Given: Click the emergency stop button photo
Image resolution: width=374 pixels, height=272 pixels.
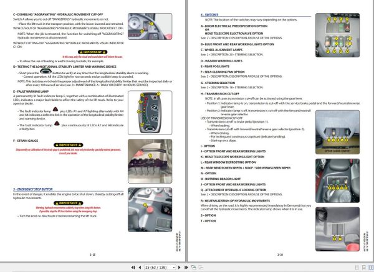Looking at the screenshot, I should pyautogui.click(x=150, y=210).
